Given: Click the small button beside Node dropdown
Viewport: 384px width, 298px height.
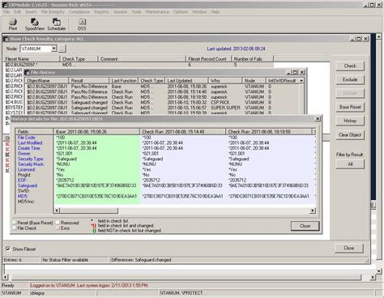Looking at the screenshot, I should tap(62, 49).
